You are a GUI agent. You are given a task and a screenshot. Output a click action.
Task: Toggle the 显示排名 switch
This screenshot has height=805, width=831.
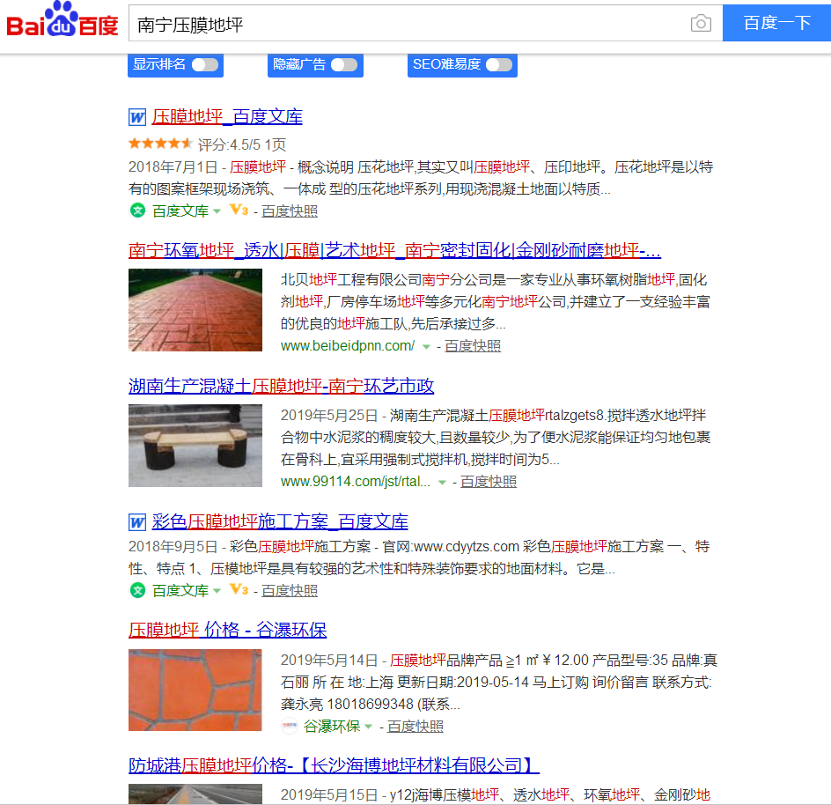click(205, 64)
